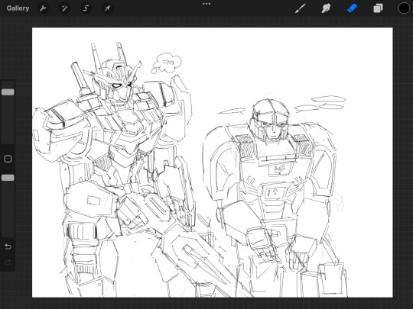The image size is (413, 309).
Task: Open the Adjustments magic wand menu
Action: [64, 8]
